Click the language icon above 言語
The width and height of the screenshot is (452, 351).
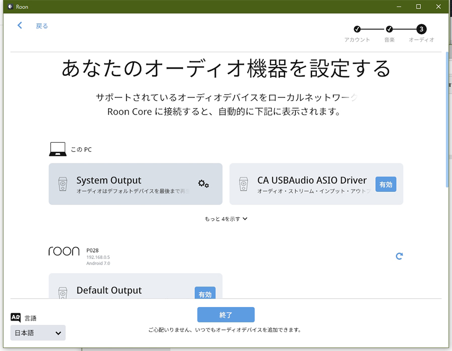point(16,317)
